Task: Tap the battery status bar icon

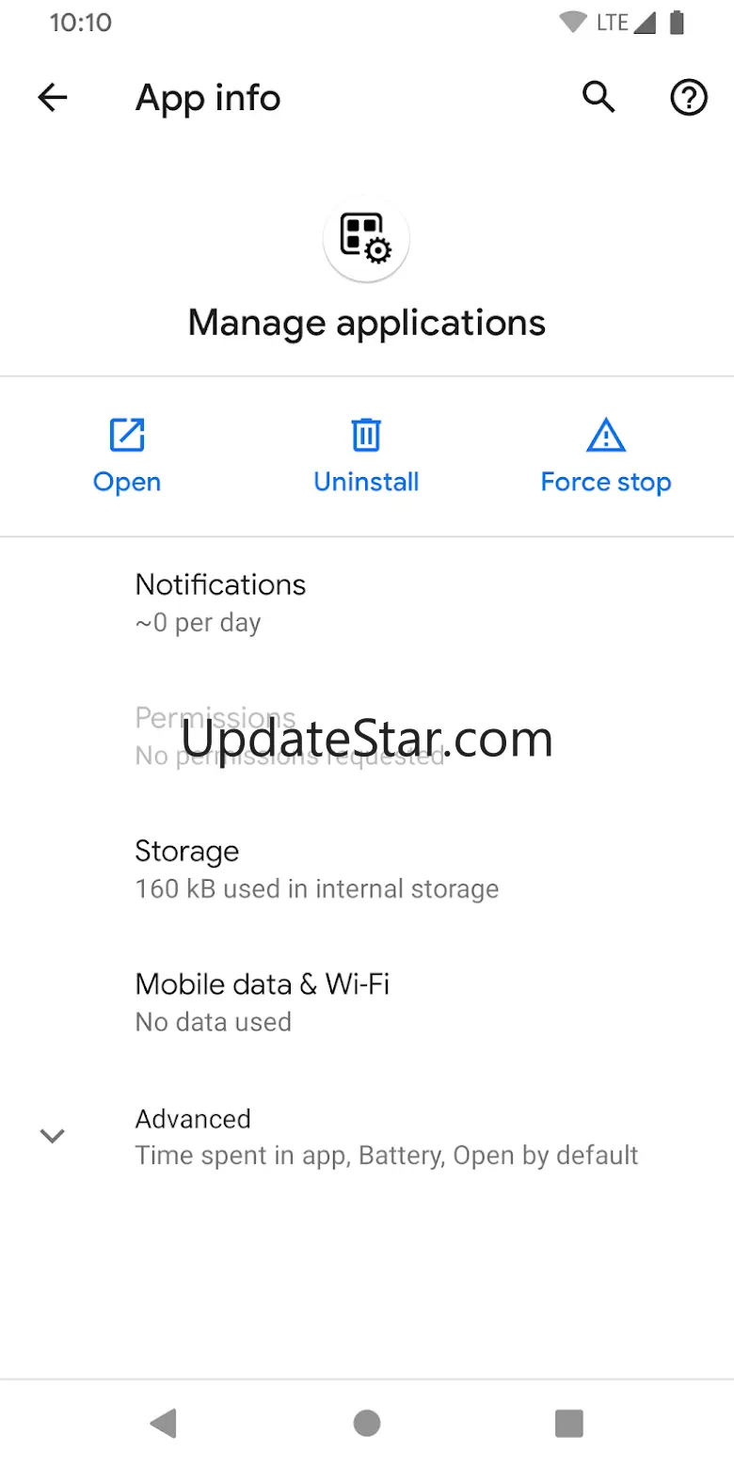Action: [x=676, y=23]
